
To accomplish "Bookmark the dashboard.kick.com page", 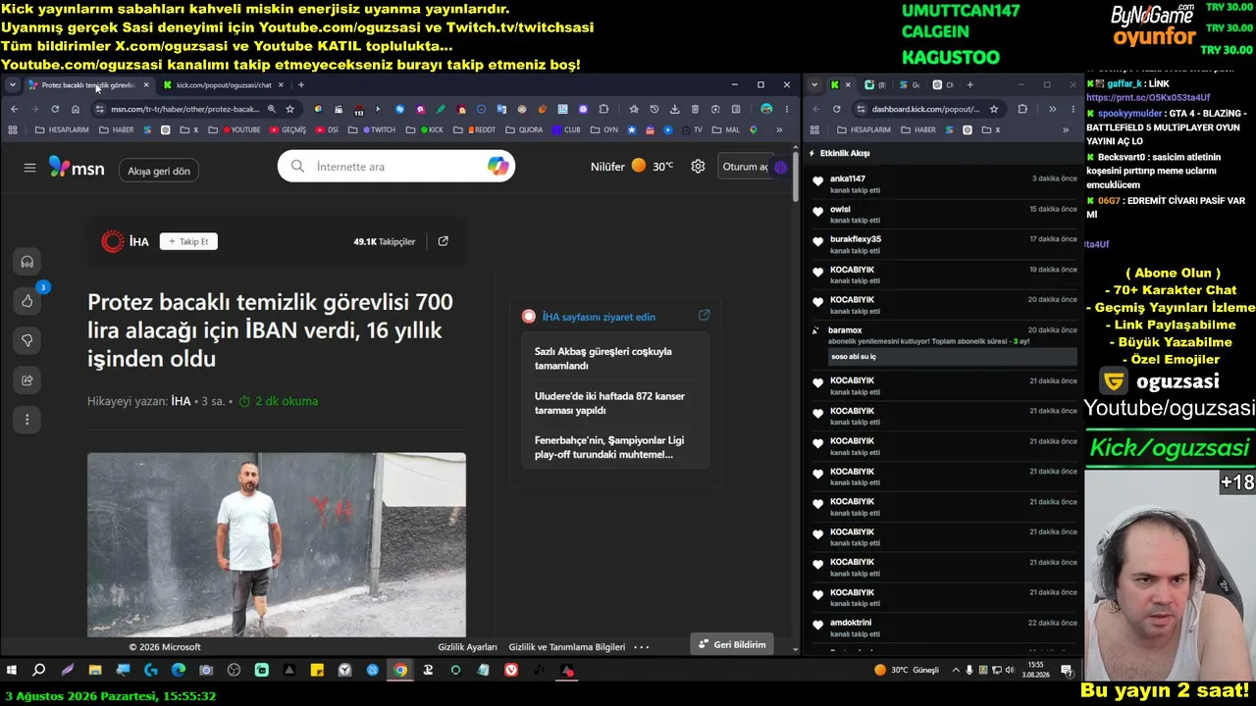I will pyautogui.click(x=994, y=109).
